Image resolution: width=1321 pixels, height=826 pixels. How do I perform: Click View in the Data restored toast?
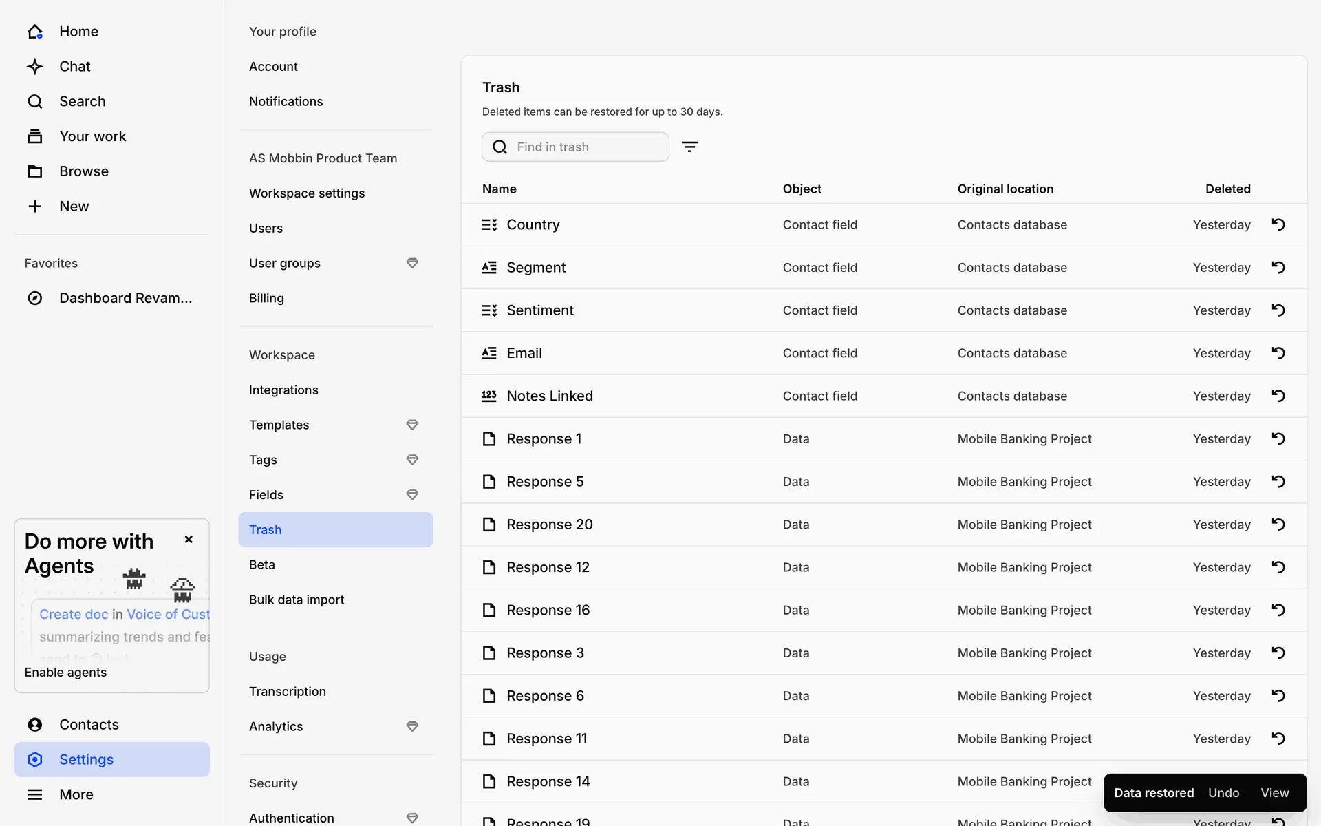tap(1274, 793)
